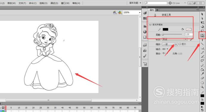This screenshot has width=206, height=112.
Task: Switch to the 库 library tab
Action: point(157,10)
